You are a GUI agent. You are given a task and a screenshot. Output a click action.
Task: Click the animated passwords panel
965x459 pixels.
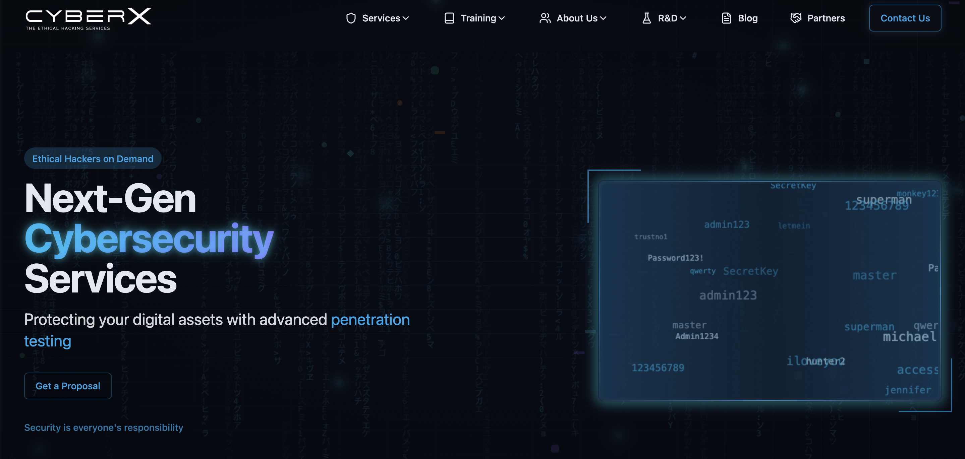(770, 290)
